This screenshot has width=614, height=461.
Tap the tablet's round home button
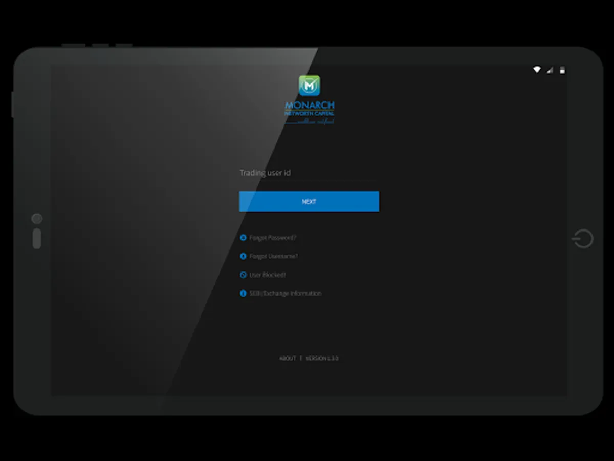(583, 239)
